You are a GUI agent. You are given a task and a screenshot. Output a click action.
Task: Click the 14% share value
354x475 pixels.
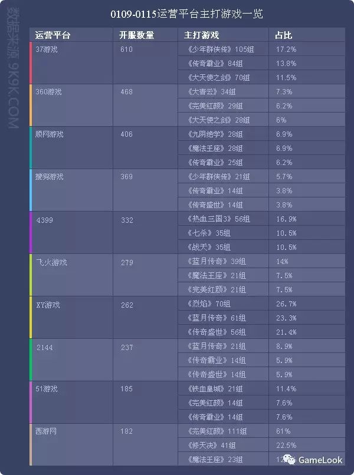point(282,261)
